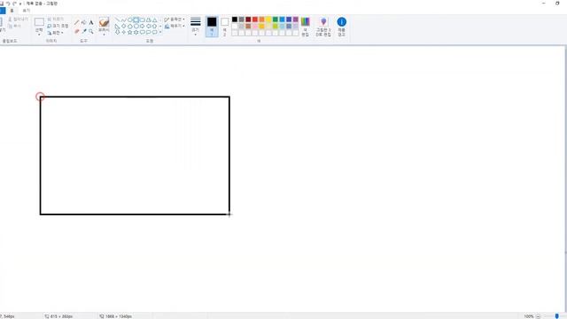Open the shape Outline dropdown

175,19
